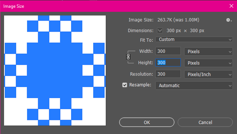Open the Width units Pixels dropdown
The height and width of the screenshot is (134, 237).
[x=209, y=52]
